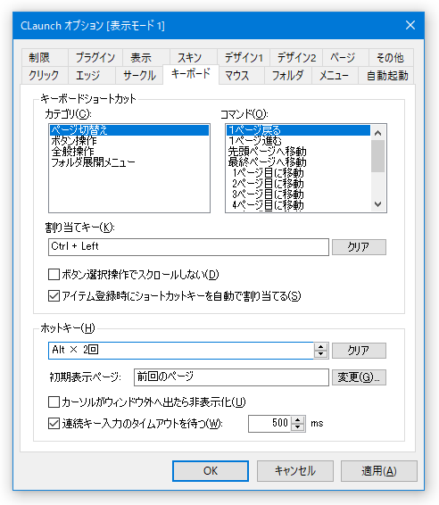This screenshot has width=439, height=505.
Task: Click the キャンセル button
Action: point(295,471)
